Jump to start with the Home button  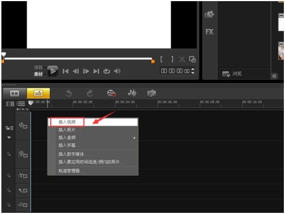pos(66,71)
